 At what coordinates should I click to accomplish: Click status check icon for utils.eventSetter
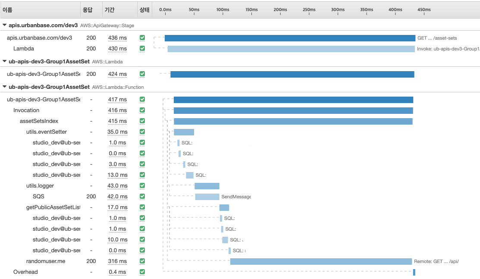(142, 132)
